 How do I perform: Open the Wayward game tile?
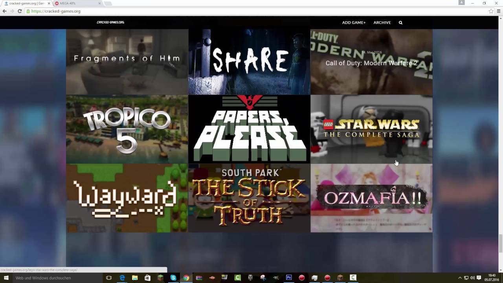tap(127, 198)
